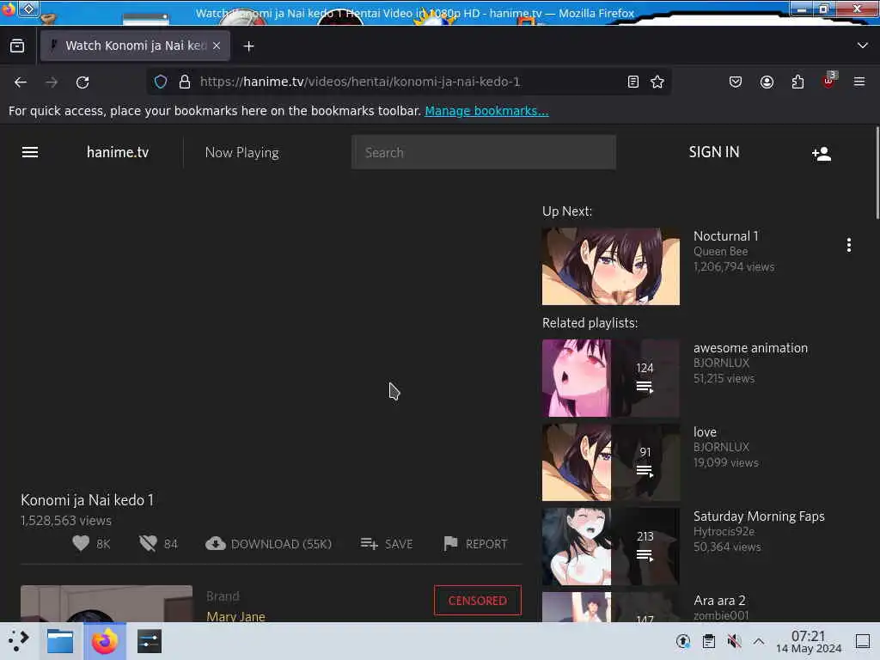This screenshot has height=660, width=880.
Task: Open the desktop application launcher
Action: tap(19, 641)
